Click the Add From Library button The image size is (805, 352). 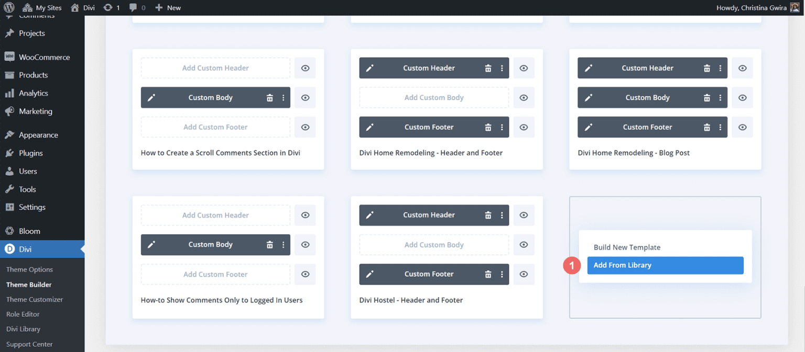tap(665, 265)
